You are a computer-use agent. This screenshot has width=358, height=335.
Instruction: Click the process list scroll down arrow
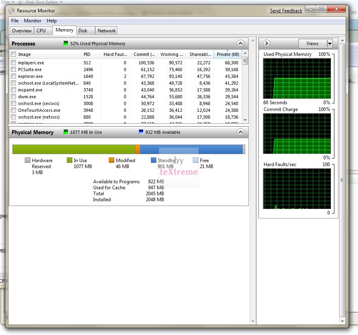pyautogui.click(x=245, y=120)
